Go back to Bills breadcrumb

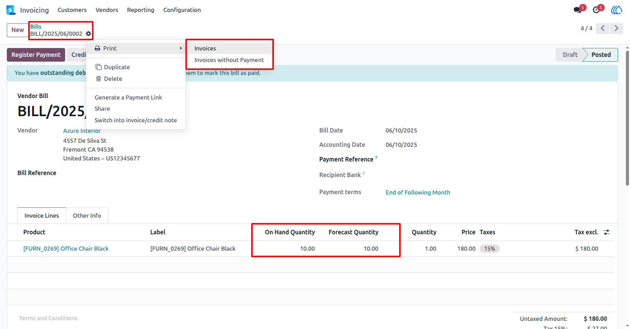[x=36, y=27]
